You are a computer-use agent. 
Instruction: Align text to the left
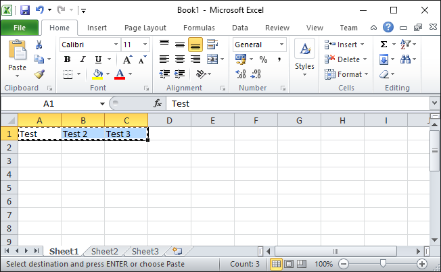164,59
